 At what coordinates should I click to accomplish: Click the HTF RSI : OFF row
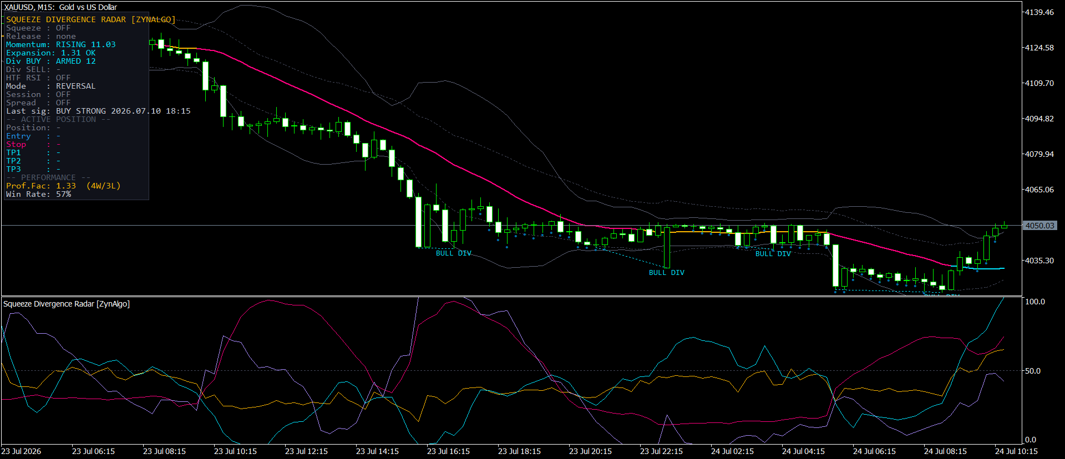click(38, 78)
